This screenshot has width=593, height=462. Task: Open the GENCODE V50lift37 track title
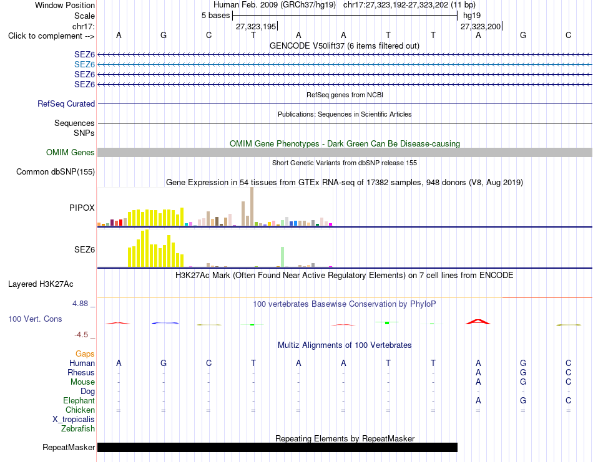(345, 46)
